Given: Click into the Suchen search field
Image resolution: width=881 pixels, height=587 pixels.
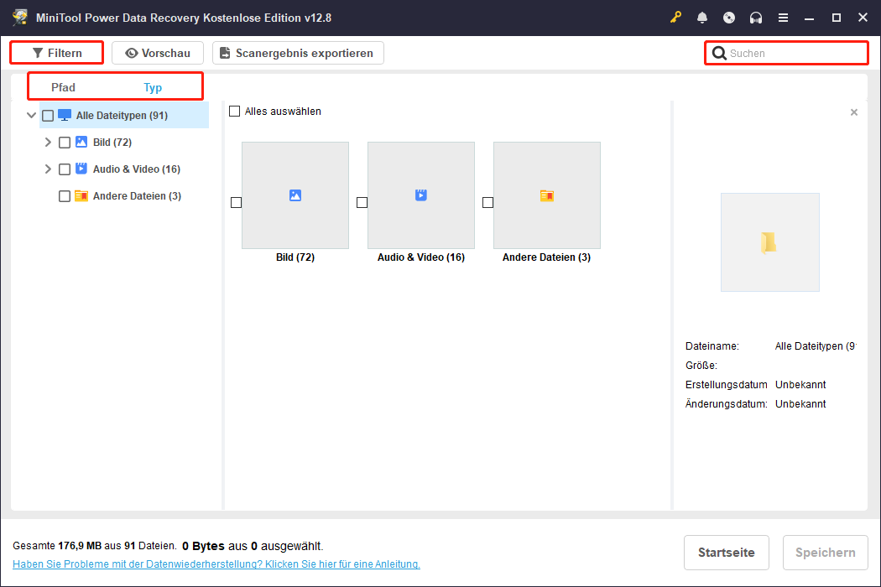Looking at the screenshot, I should click(x=793, y=54).
